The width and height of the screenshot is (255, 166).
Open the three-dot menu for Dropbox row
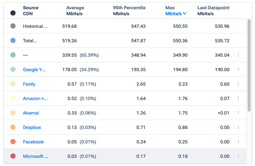click(x=238, y=127)
